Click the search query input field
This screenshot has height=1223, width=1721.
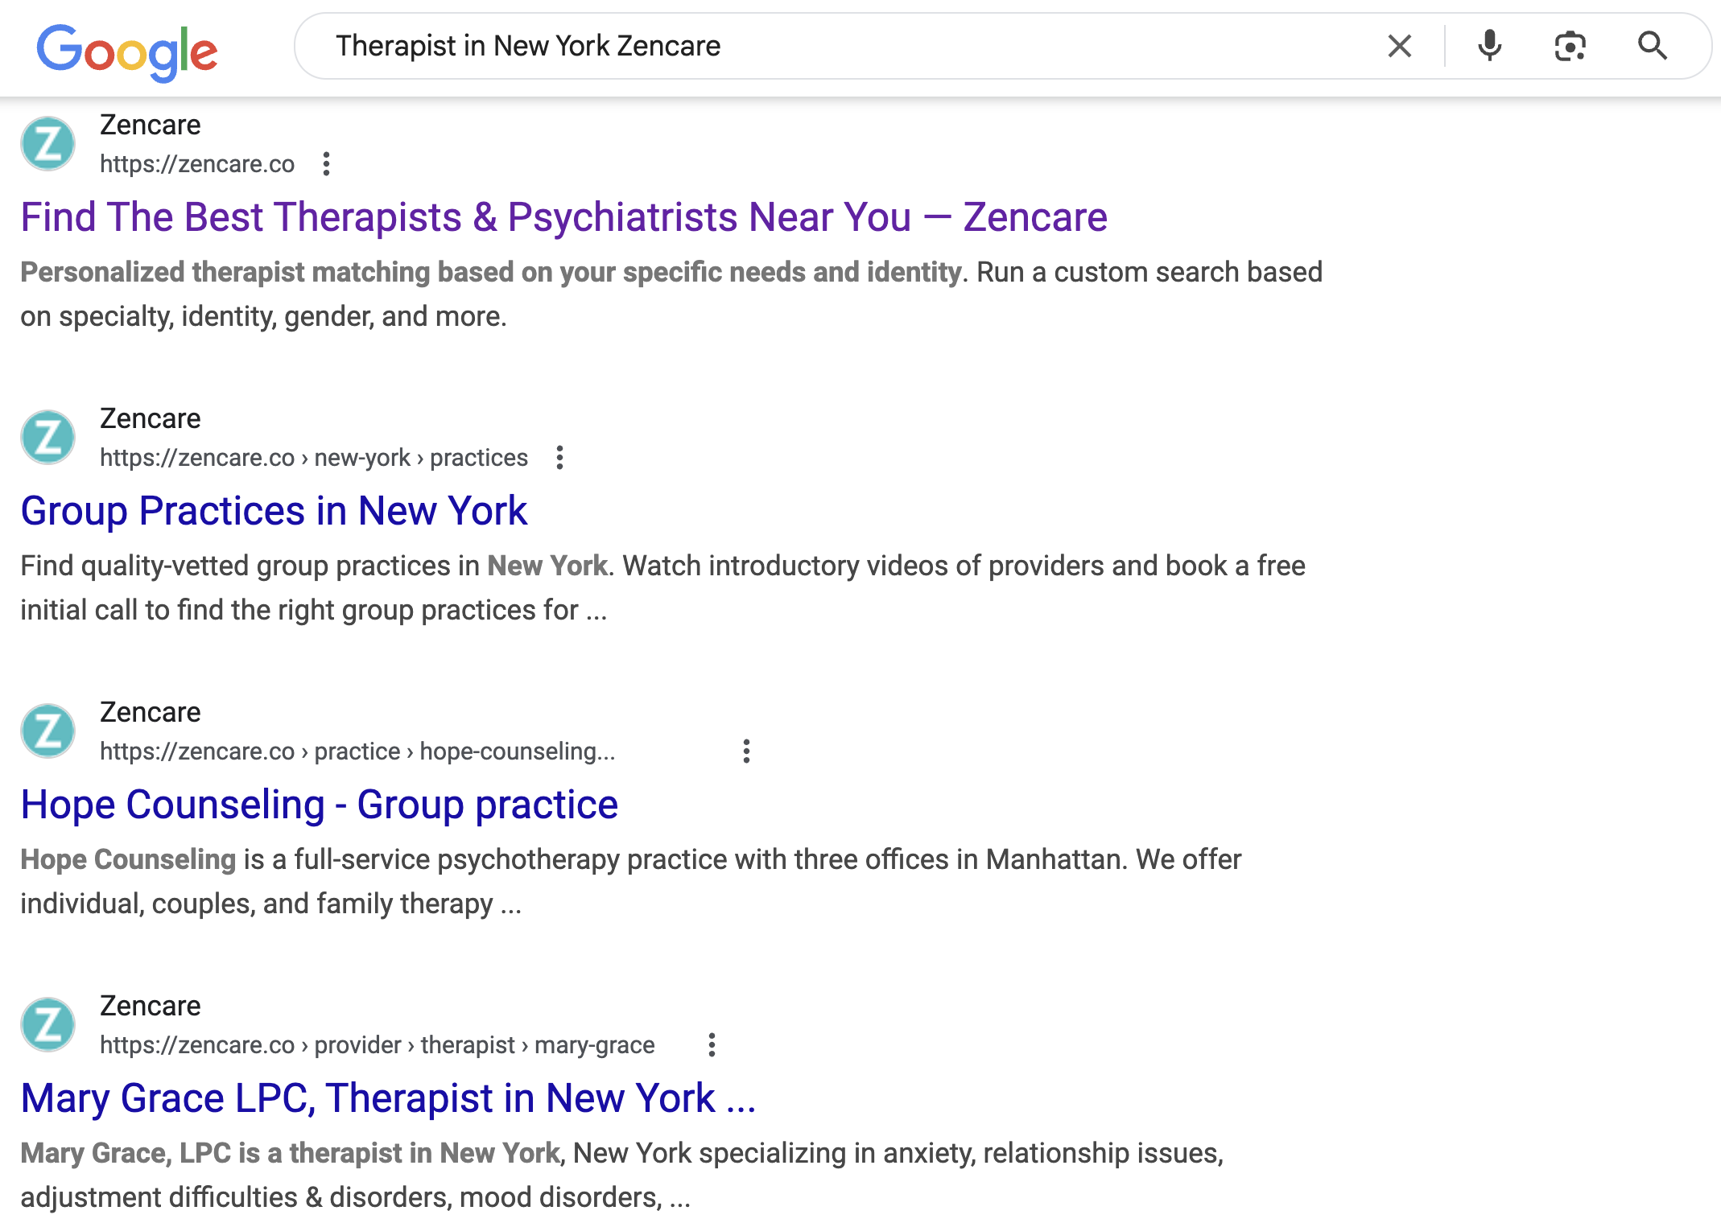coord(845,46)
